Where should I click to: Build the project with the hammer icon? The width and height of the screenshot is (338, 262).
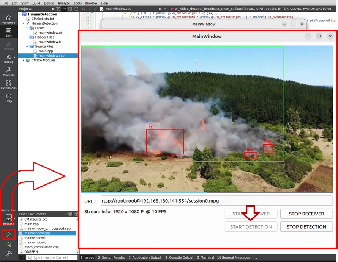(x=9, y=254)
